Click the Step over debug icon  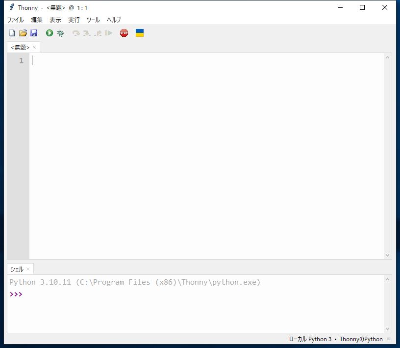coord(76,33)
